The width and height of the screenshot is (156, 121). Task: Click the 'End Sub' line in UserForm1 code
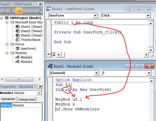63,42
